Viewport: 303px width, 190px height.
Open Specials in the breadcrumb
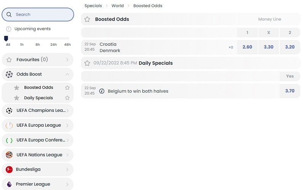tap(93, 6)
